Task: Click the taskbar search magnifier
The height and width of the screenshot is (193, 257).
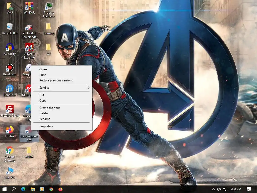Action: click(x=14, y=189)
